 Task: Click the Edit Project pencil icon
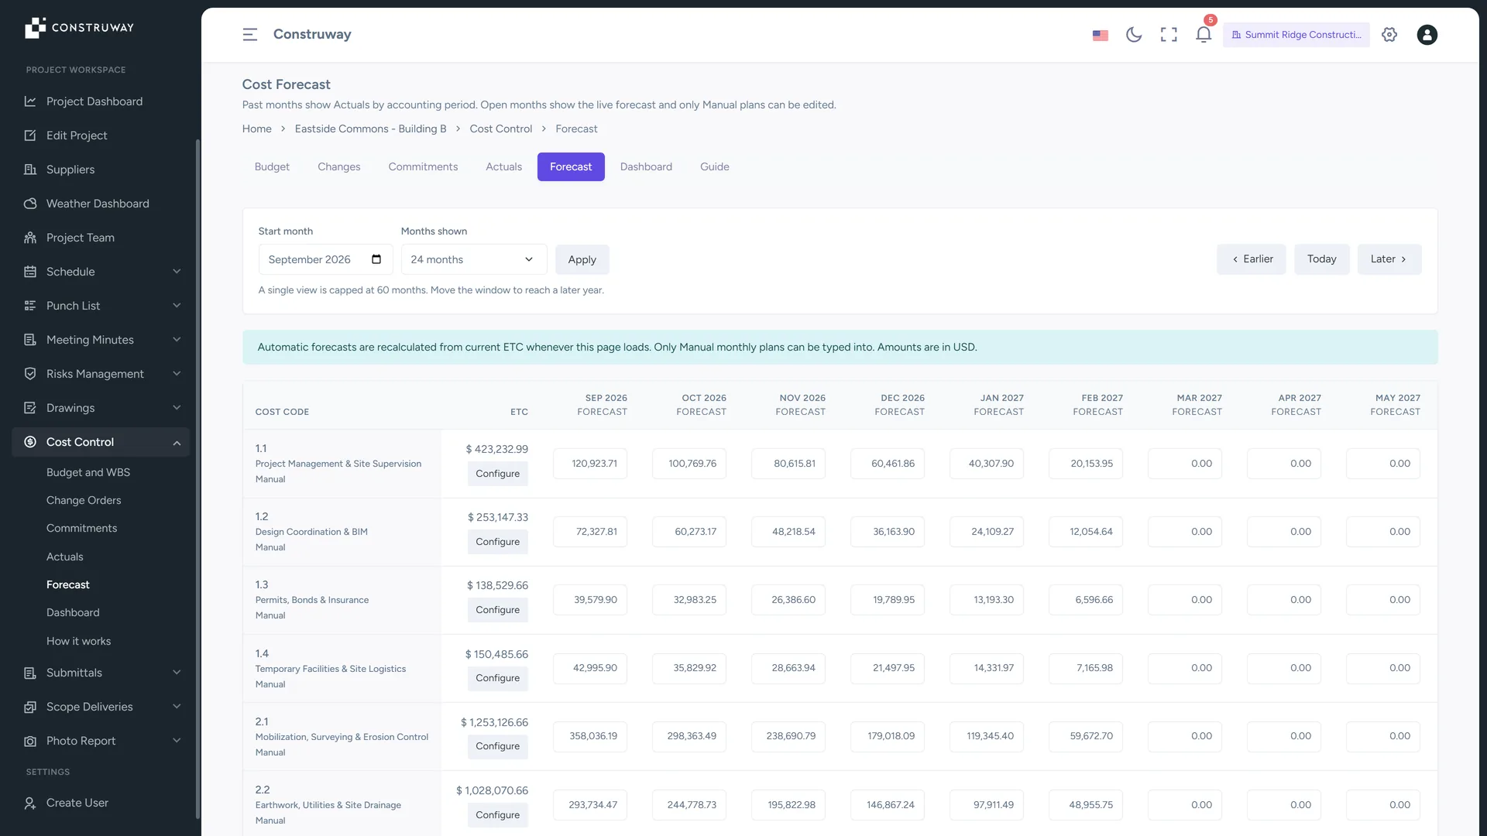pyautogui.click(x=30, y=135)
